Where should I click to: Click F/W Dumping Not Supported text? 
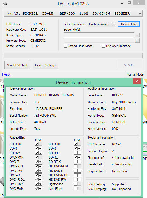point(121,189)
